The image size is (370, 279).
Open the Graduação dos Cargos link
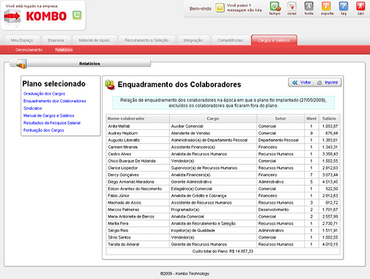44,94
